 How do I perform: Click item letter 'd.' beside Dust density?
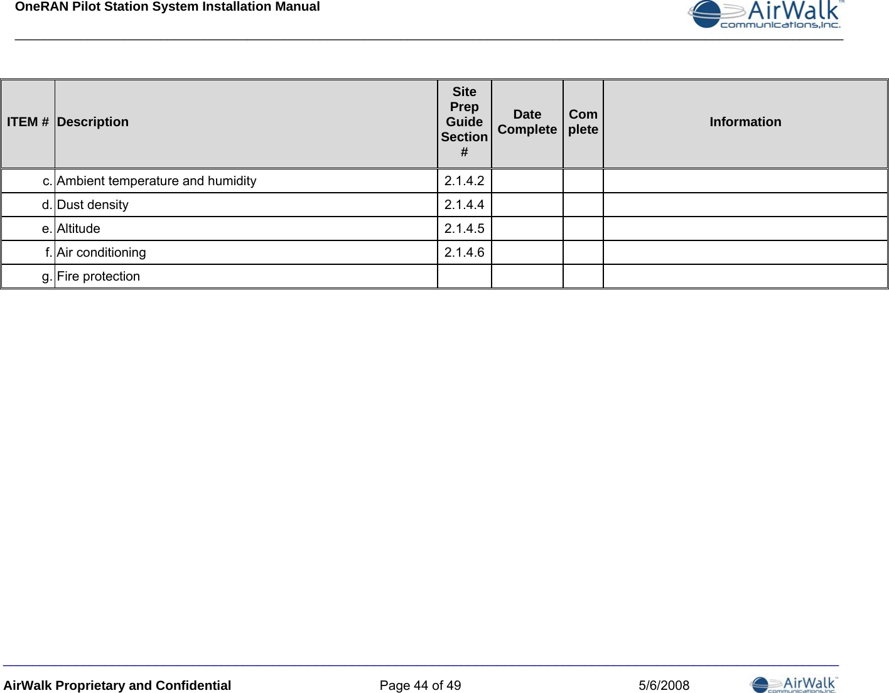(47, 205)
